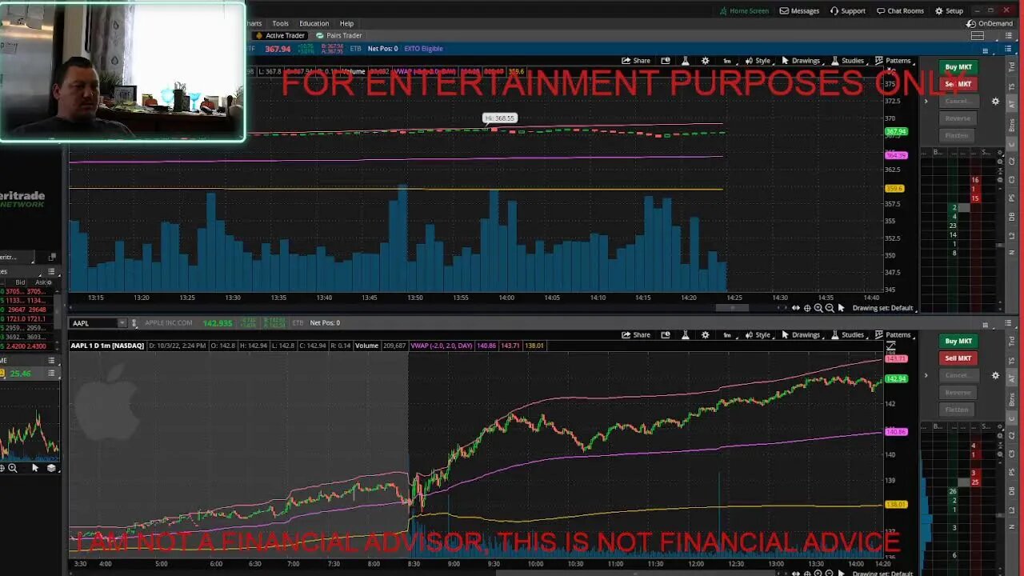Image resolution: width=1024 pixels, height=576 pixels.
Task: Detach the left watchlist gadget
Action: tap(51, 258)
